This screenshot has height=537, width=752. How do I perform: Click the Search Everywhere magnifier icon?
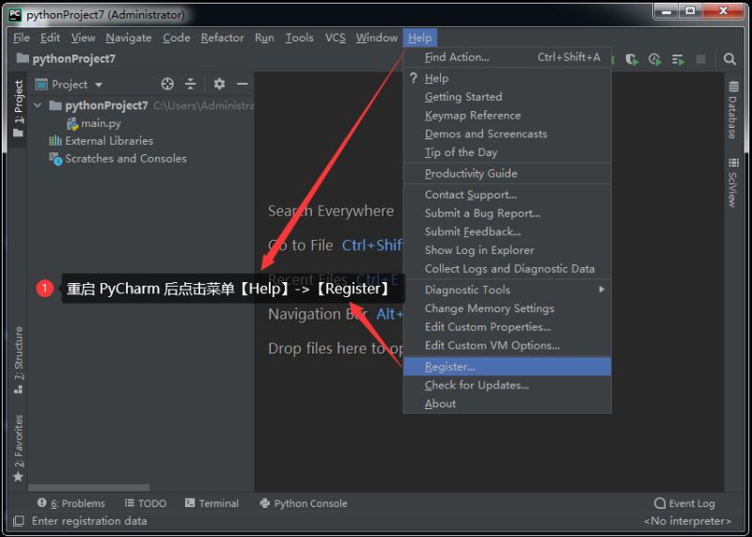click(729, 59)
